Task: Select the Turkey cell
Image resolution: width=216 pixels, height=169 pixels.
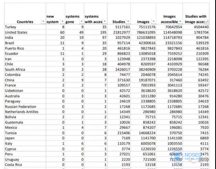Action: tap(25, 27)
